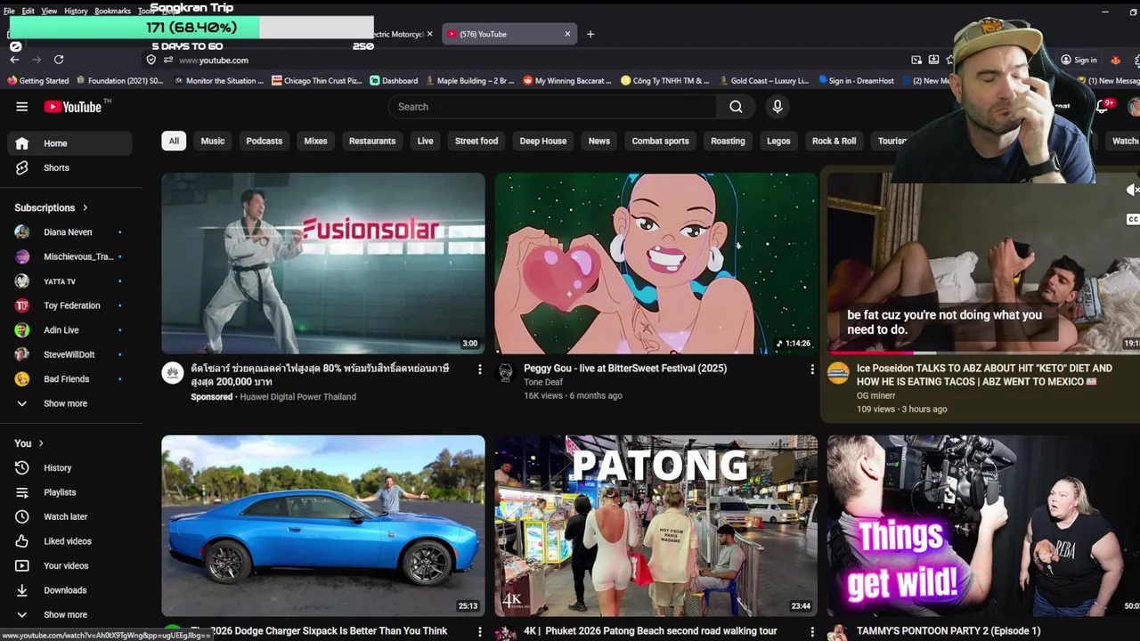
Task: Select the All filter chip
Action: click(174, 141)
